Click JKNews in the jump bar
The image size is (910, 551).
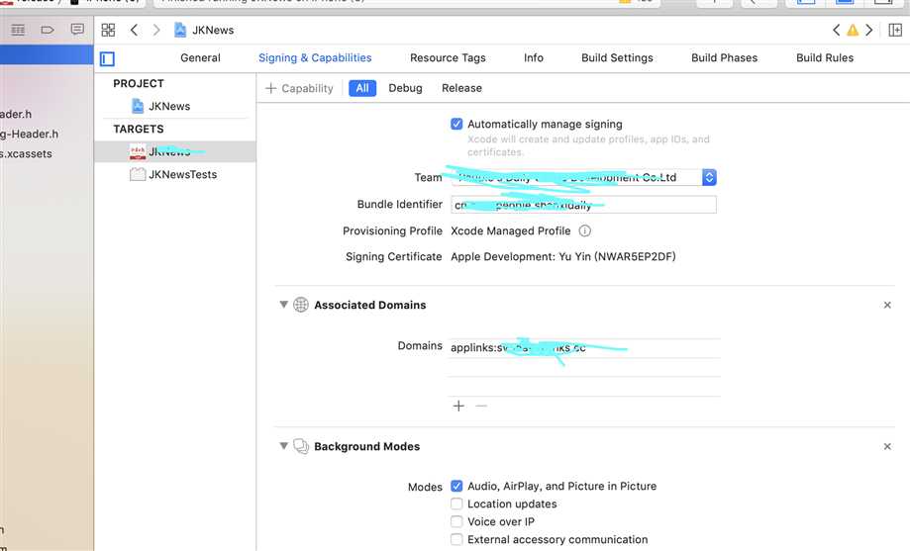[213, 30]
